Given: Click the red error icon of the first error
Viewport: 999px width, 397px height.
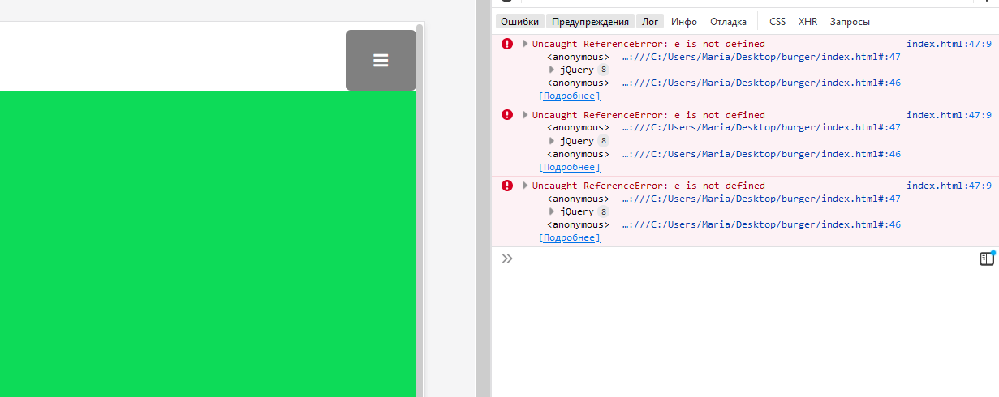Looking at the screenshot, I should click(507, 44).
